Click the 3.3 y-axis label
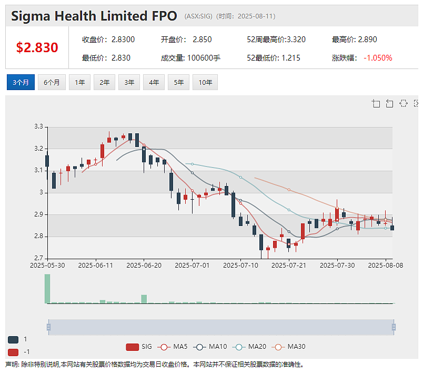The height and width of the screenshot is (373, 423). (38, 126)
